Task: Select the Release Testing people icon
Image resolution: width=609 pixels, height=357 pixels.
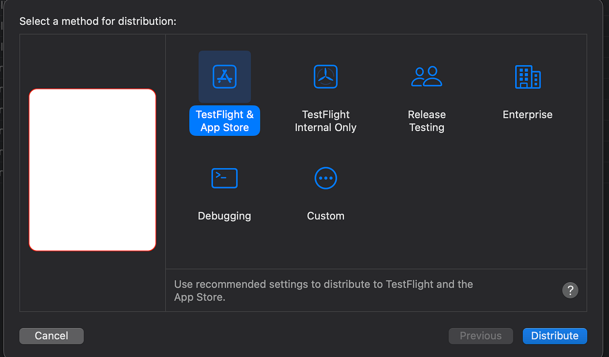Action: (x=427, y=76)
